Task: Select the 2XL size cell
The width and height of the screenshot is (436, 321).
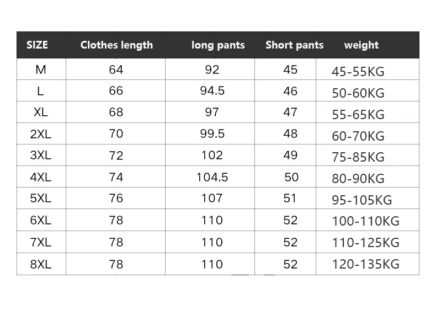Action: (x=41, y=134)
